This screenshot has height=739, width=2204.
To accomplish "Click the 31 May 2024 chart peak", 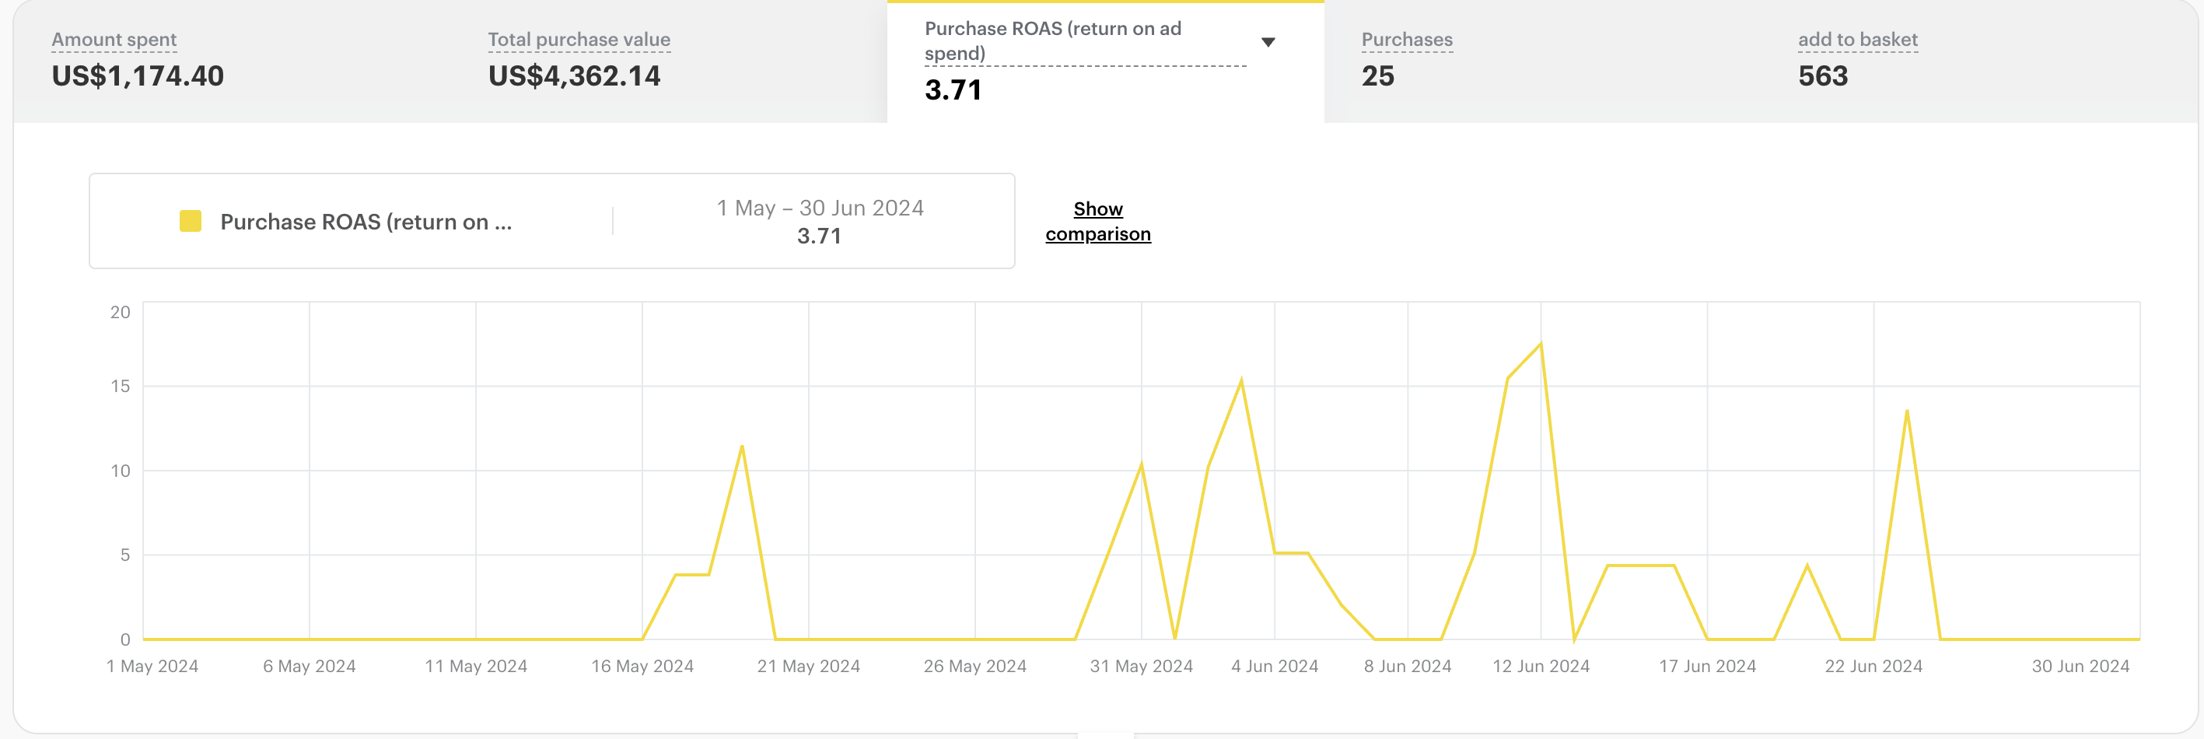I will pyautogui.click(x=1142, y=464).
